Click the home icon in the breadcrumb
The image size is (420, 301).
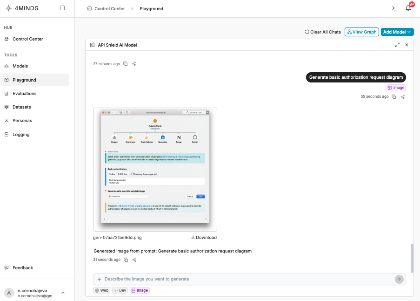tap(89, 8)
